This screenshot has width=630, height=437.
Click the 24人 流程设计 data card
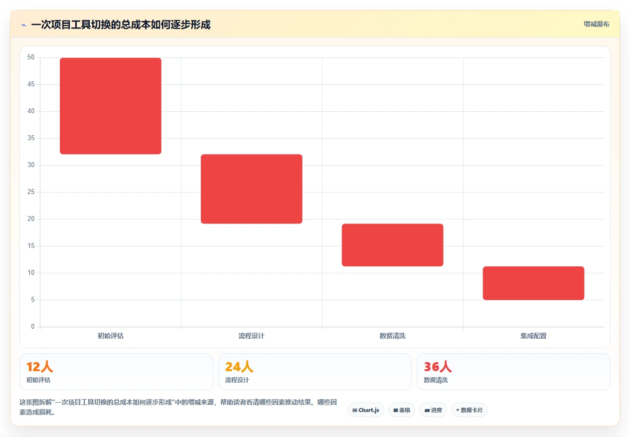click(x=315, y=372)
